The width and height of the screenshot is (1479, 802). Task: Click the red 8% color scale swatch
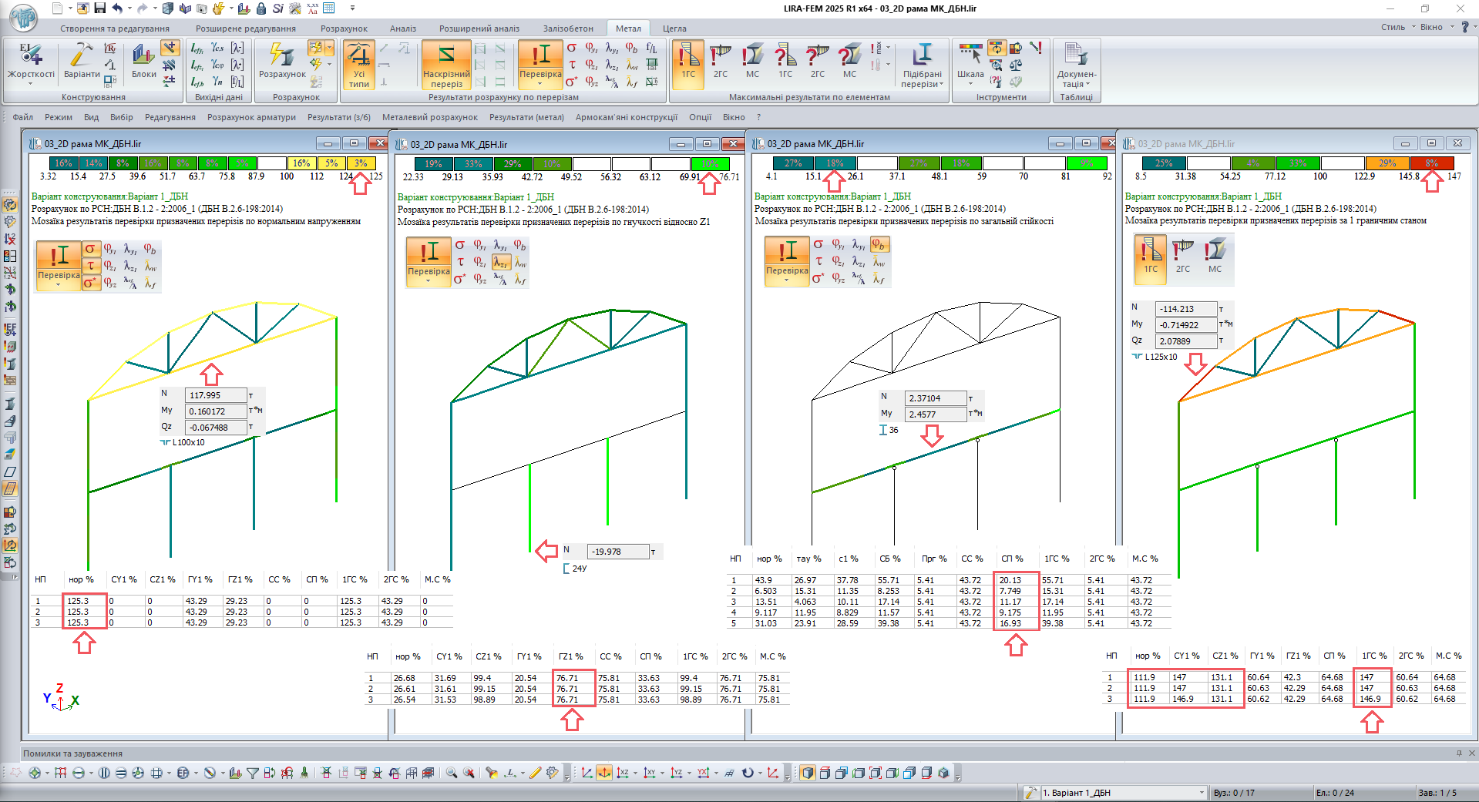tap(1431, 163)
